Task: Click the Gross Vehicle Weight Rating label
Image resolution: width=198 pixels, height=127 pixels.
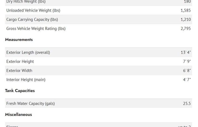Action: [36, 28]
